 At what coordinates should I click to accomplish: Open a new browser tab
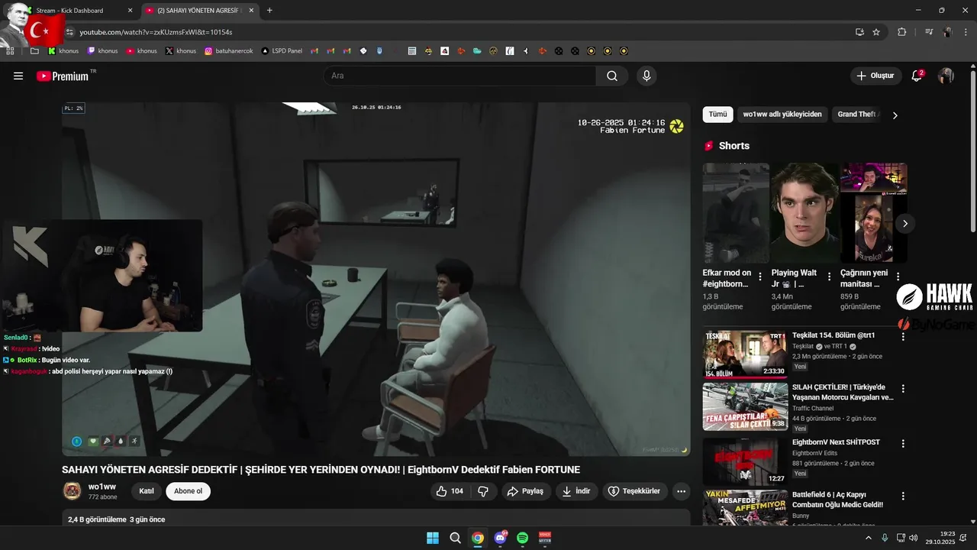[x=269, y=11]
